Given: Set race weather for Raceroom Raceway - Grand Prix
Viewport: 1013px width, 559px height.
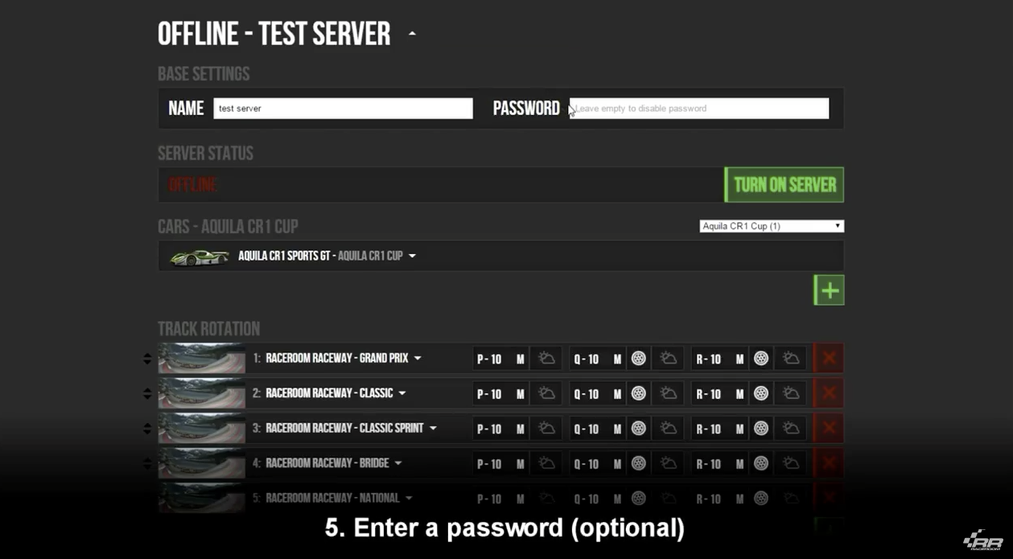Looking at the screenshot, I should click(x=790, y=359).
